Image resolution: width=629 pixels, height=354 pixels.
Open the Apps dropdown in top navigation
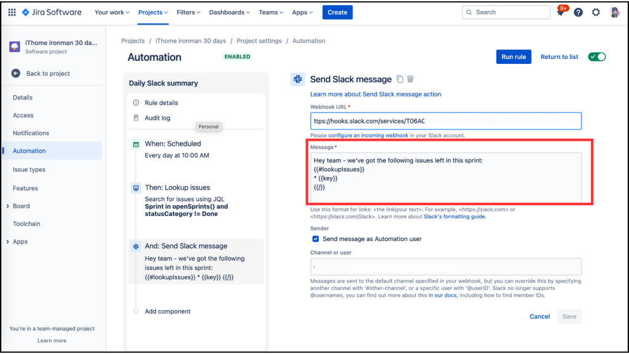pyautogui.click(x=302, y=12)
